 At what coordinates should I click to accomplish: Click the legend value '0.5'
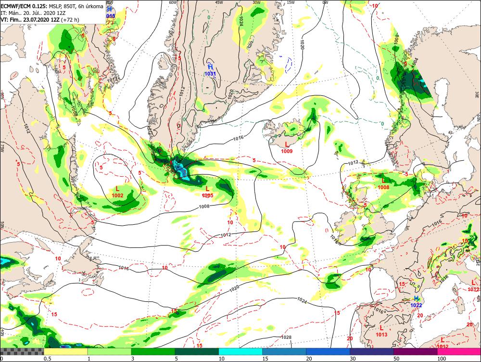[47, 359]
